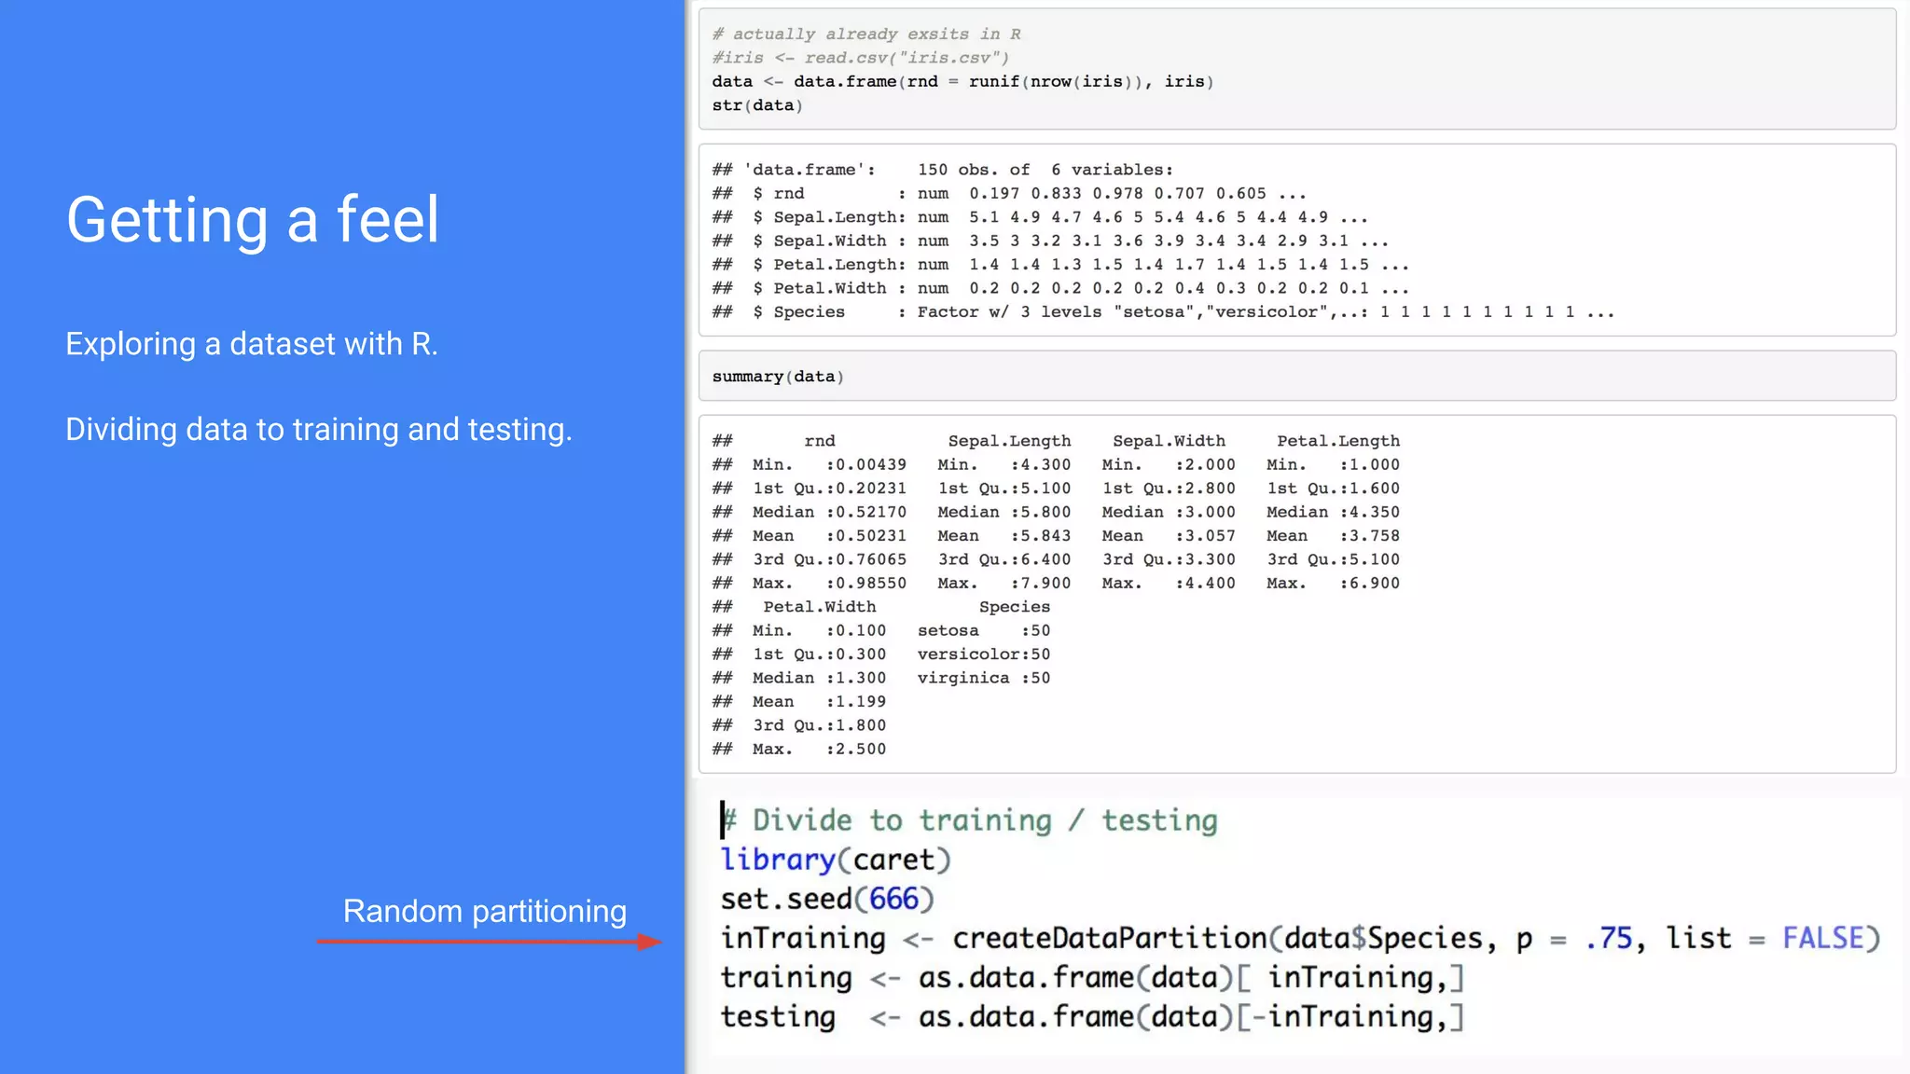Click the '$ Petal.Length' str output row
Image resolution: width=1910 pixels, height=1074 pixels.
point(1060,265)
